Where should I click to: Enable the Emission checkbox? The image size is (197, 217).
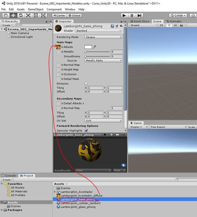click(86, 84)
